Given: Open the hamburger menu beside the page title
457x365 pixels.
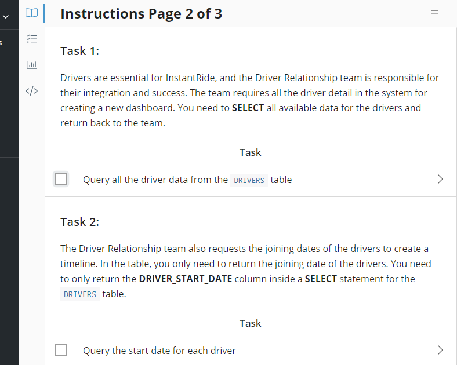Looking at the screenshot, I should [x=435, y=13].
